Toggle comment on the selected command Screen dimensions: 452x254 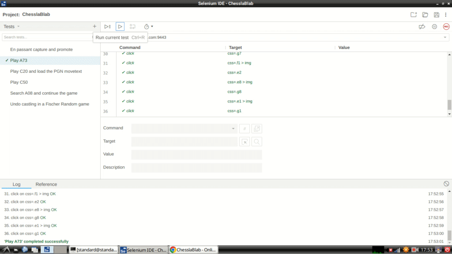pyautogui.click(x=245, y=128)
